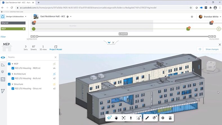This screenshot has height=125, width=222.
Task: Click the Show changes button
Action: point(212,49)
